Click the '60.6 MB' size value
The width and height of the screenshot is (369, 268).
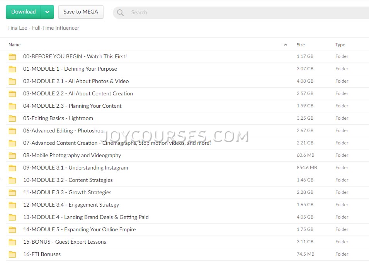coord(306,155)
